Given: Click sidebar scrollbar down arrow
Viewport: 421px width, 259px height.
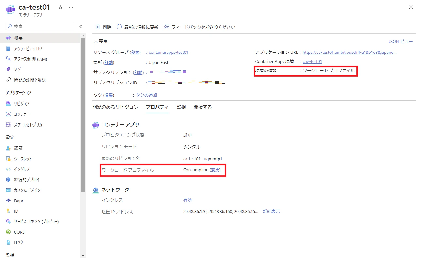Looking at the screenshot, I should point(83,256).
